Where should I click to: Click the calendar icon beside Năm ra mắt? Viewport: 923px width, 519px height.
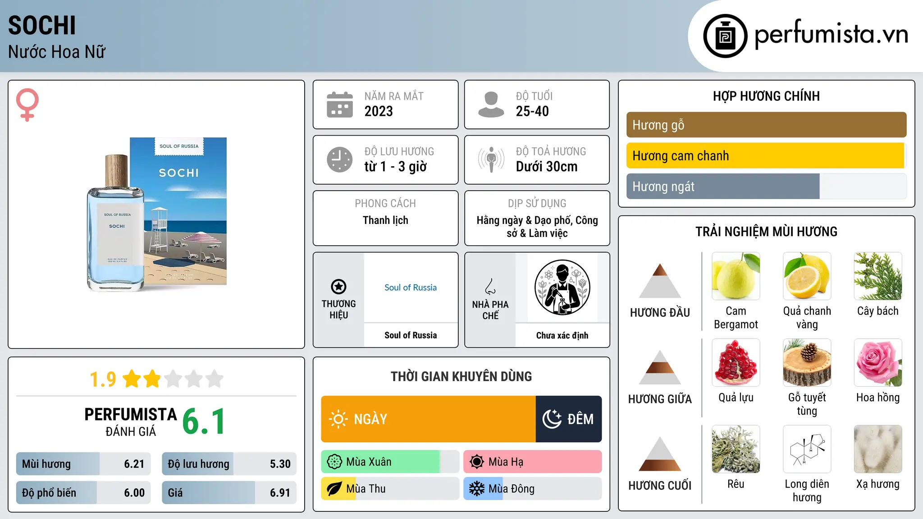click(340, 105)
